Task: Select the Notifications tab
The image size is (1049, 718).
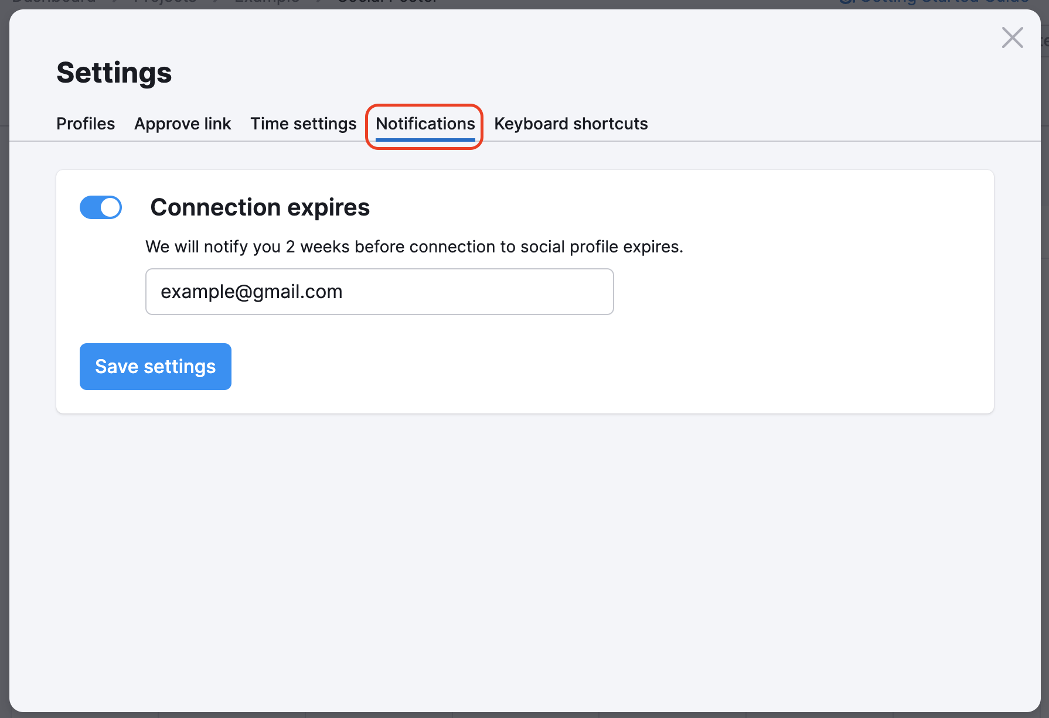Action: [x=424, y=124]
